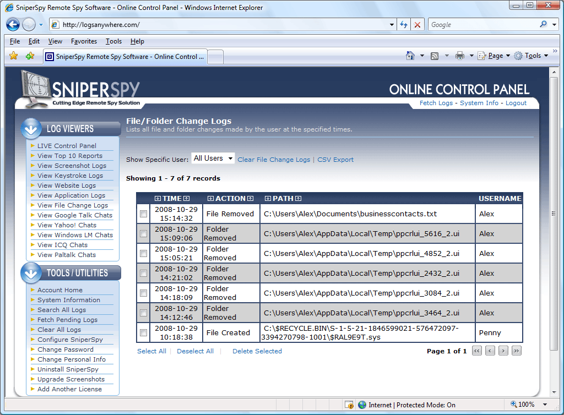The height and width of the screenshot is (415, 564).
Task: Open the View menu
Action: click(55, 41)
